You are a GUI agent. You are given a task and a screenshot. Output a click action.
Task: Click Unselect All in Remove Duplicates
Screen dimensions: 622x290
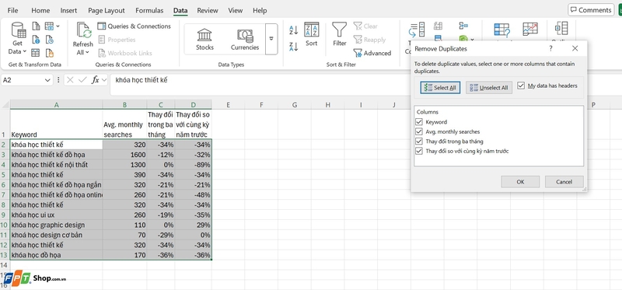pyautogui.click(x=489, y=88)
